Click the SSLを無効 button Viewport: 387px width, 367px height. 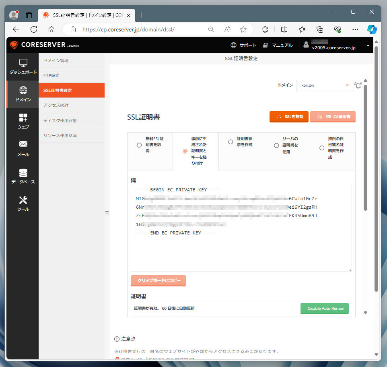(x=289, y=117)
